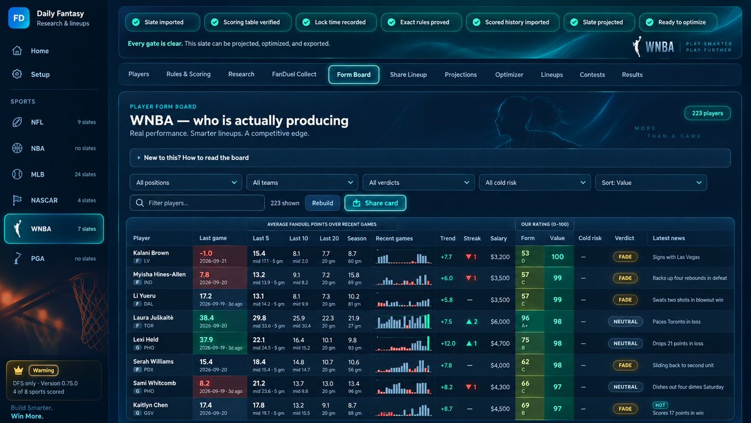Open the Lineups tab
This screenshot has height=423, width=751.
[x=552, y=75]
